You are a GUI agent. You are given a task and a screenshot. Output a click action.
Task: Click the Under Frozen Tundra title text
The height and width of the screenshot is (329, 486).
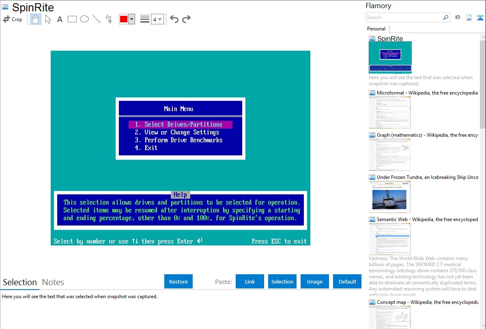click(x=428, y=177)
